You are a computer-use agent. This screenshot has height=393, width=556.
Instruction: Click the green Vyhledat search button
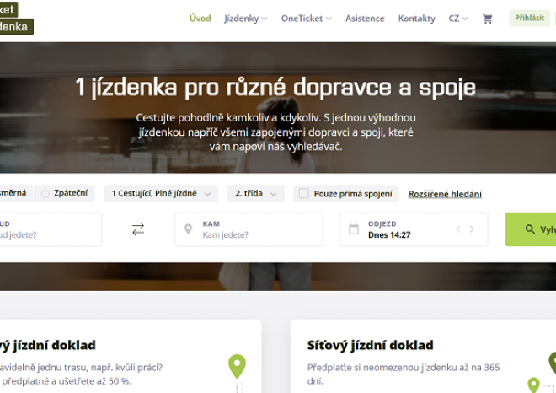click(x=531, y=229)
